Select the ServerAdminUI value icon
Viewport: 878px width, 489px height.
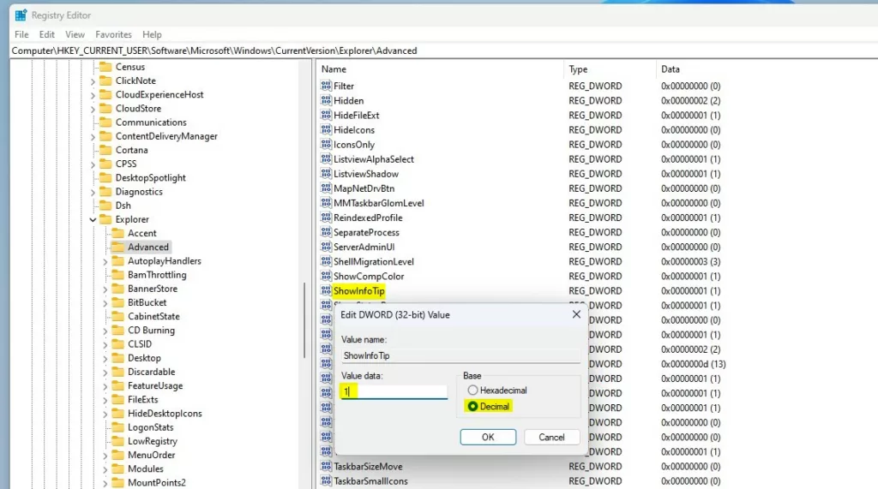[326, 246]
